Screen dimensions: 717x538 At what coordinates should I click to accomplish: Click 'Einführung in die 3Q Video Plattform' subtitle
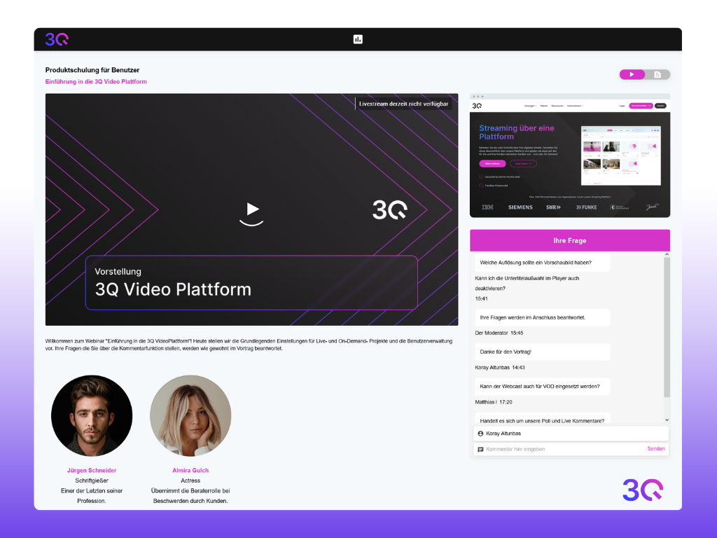(96, 81)
